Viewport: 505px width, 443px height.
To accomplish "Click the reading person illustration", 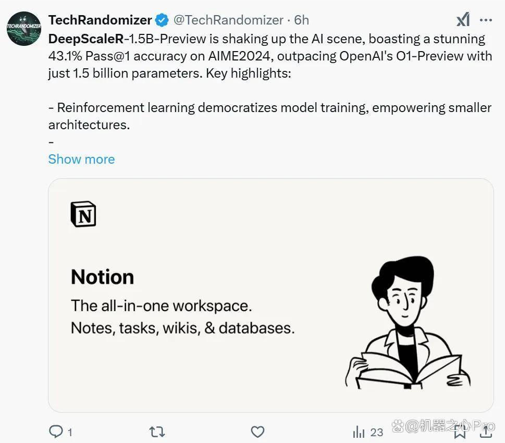I will click(408, 323).
